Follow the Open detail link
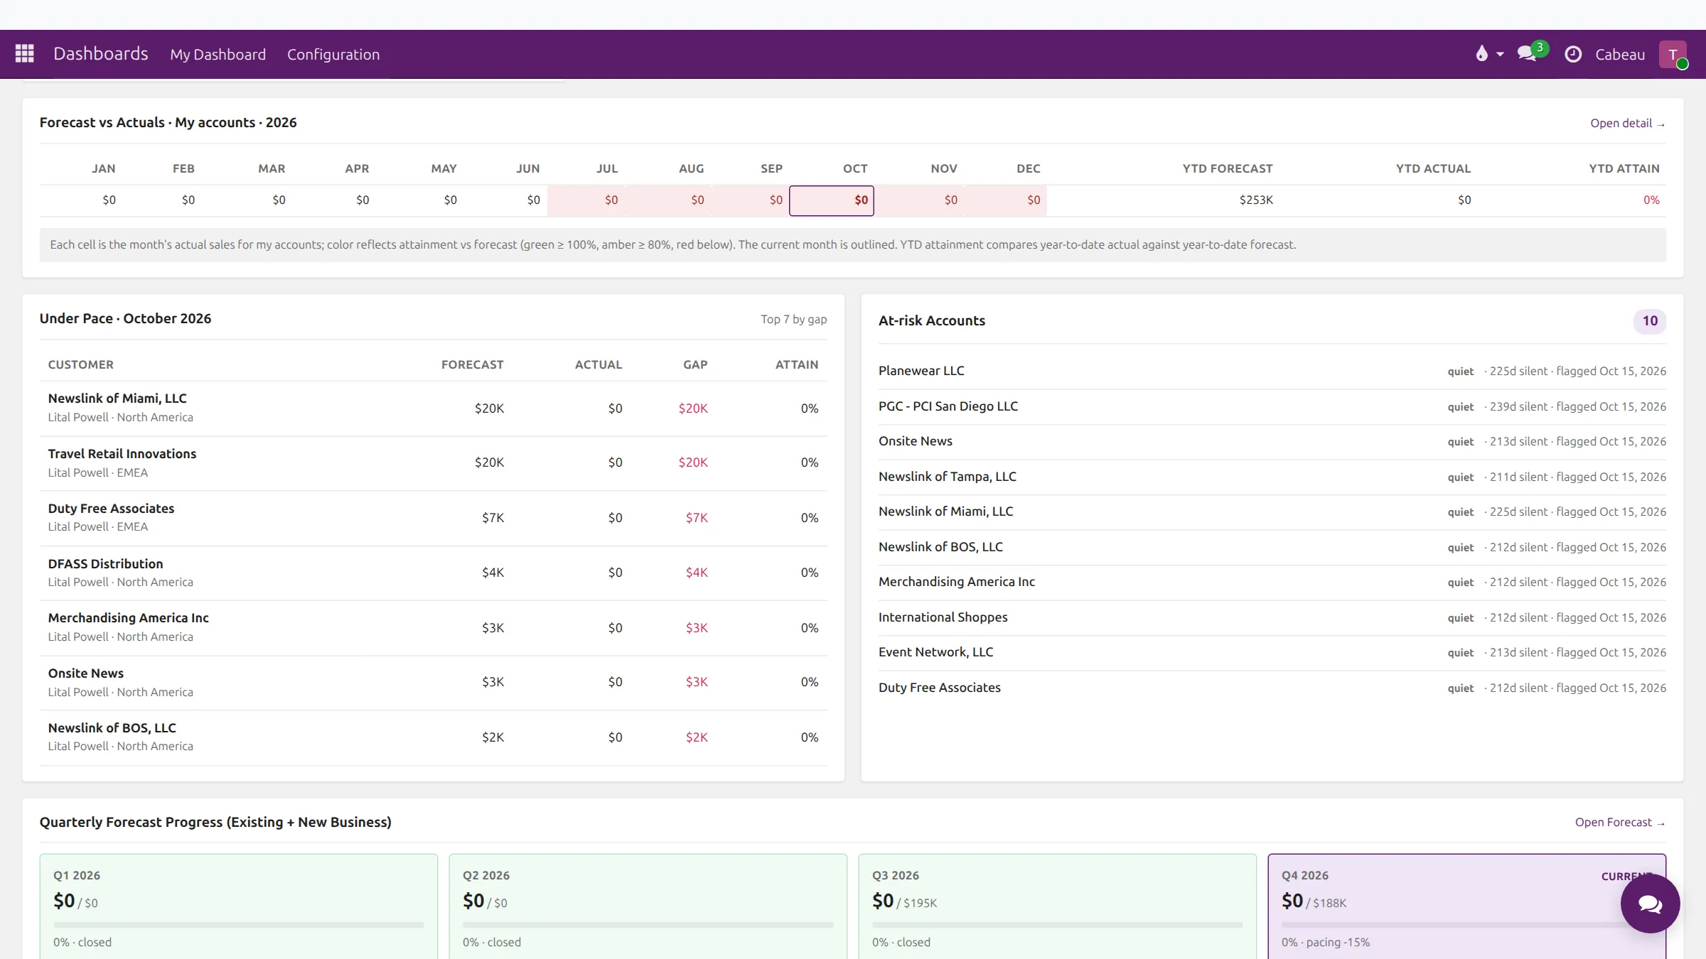Screen dimensions: 1706x959 (1627, 123)
